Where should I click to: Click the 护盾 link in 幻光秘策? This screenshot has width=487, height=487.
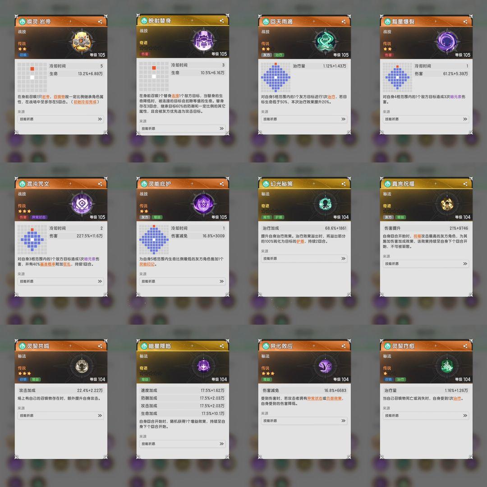coord(300,241)
